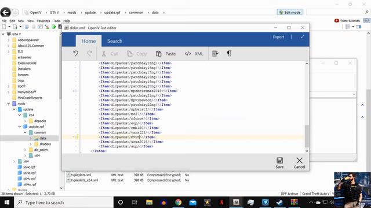371x208 pixels.
Task: Open Netflix from the taskbar
Action: tap(221, 202)
